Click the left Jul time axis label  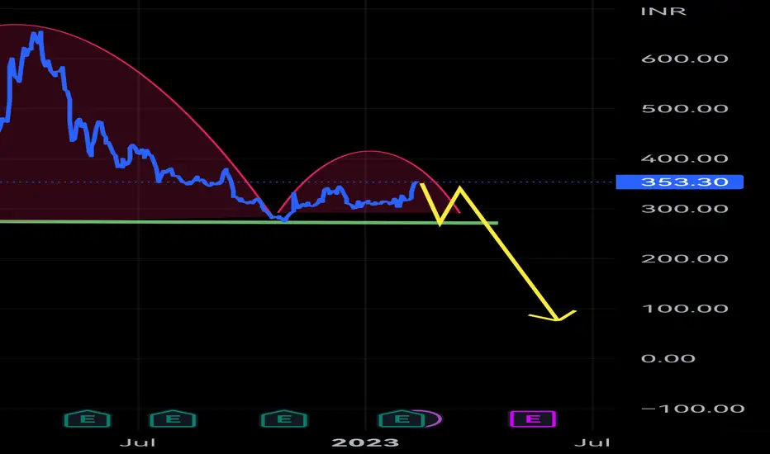click(138, 442)
